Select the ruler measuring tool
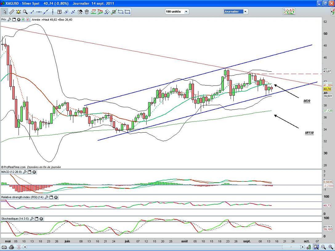 11,12
